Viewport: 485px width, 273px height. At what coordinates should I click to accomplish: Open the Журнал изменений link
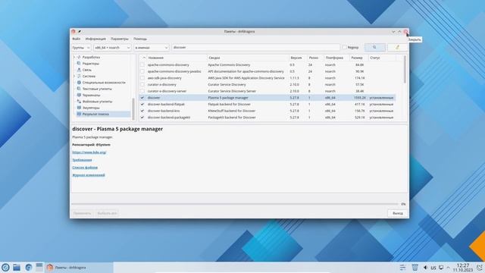tap(89, 175)
